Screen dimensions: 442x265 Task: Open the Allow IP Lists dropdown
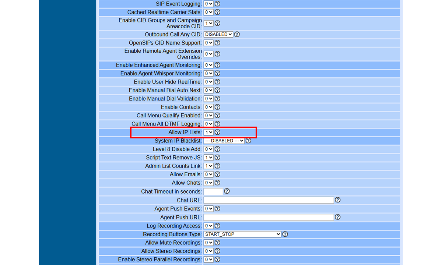tap(208, 132)
